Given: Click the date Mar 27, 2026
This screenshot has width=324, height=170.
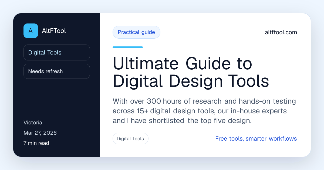Looking at the screenshot, I should (x=40, y=133).
